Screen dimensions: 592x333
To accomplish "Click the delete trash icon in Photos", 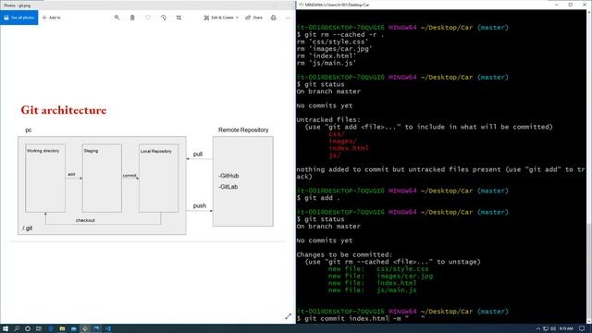I will 132,18.
